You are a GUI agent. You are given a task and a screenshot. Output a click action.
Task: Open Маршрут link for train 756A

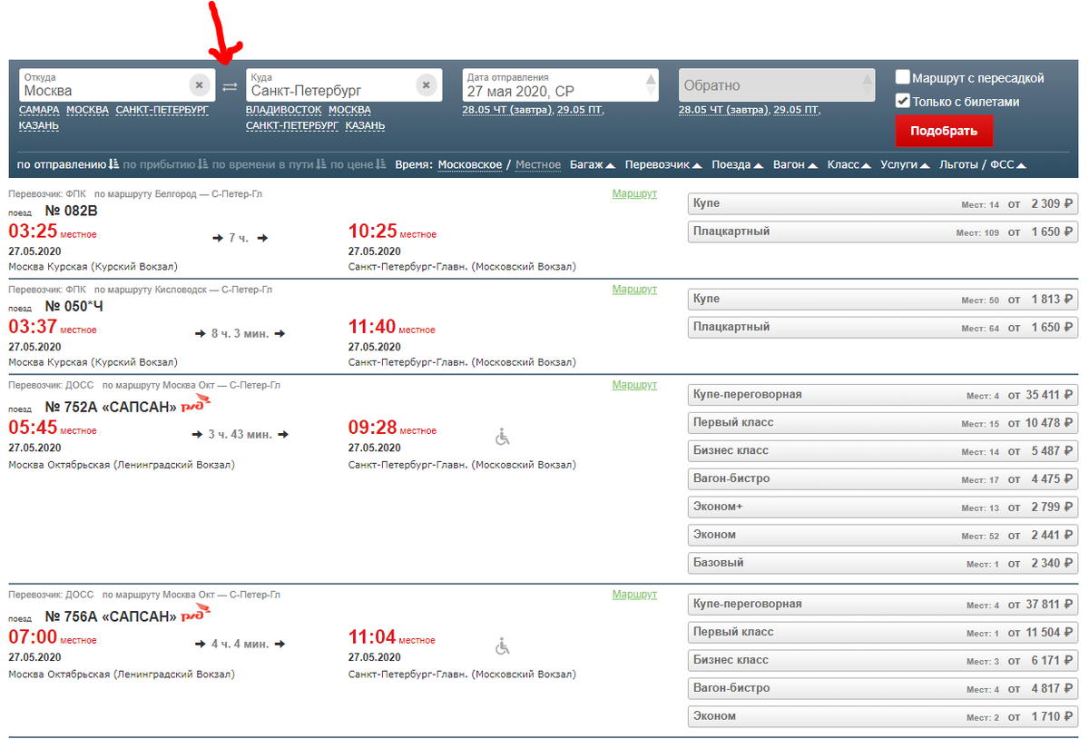[634, 595]
